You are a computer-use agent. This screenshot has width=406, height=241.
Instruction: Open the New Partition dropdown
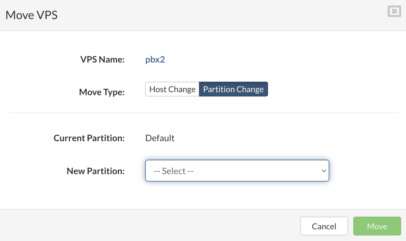pos(237,170)
